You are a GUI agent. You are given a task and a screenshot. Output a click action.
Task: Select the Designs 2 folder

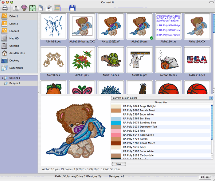point(19,83)
